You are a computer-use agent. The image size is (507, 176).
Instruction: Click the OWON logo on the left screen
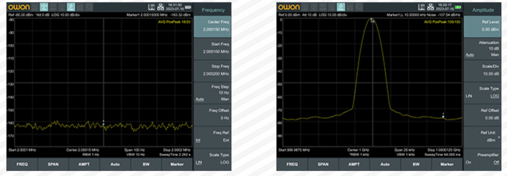click(19, 7)
